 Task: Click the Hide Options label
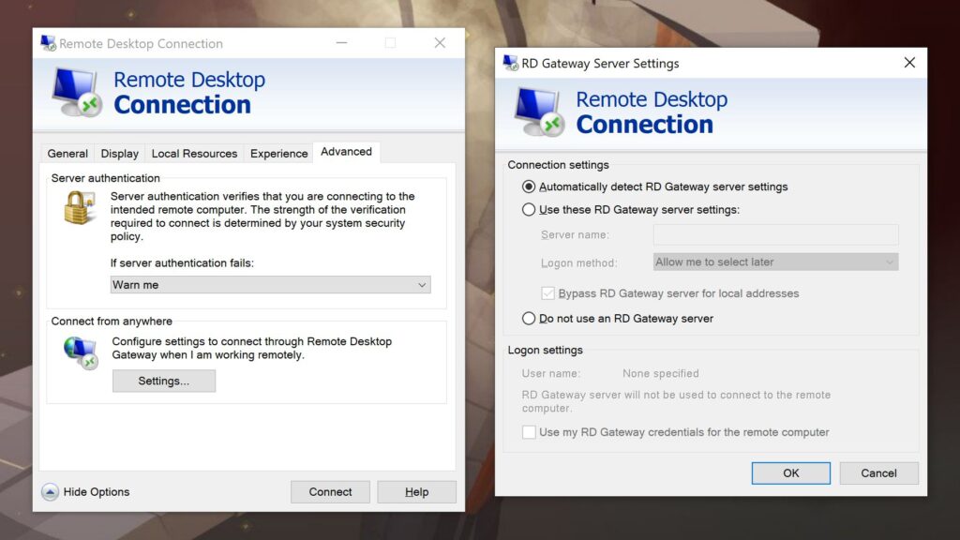point(97,491)
